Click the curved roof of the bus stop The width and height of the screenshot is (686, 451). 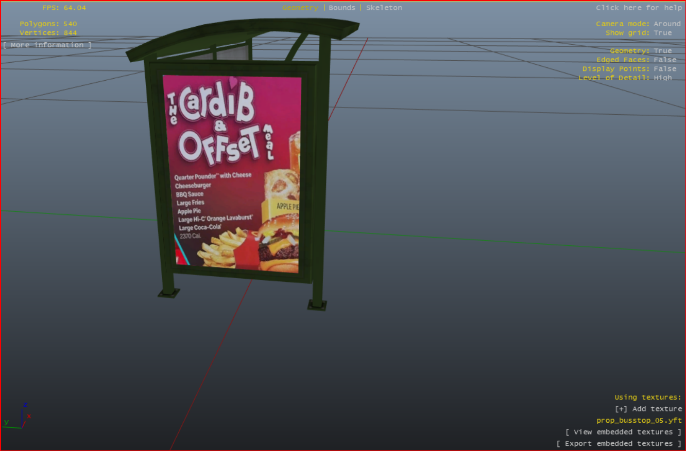(242, 35)
